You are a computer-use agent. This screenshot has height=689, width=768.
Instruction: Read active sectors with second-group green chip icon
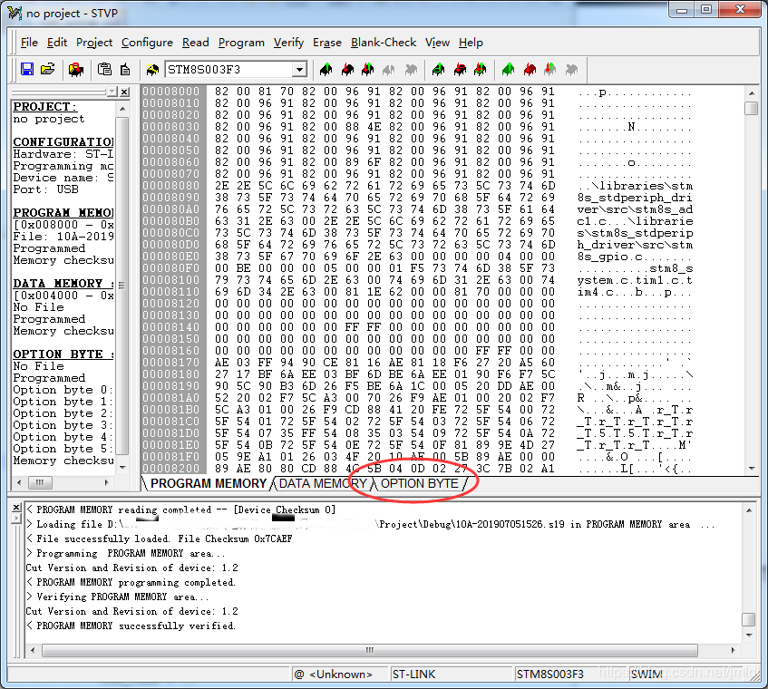(x=438, y=70)
